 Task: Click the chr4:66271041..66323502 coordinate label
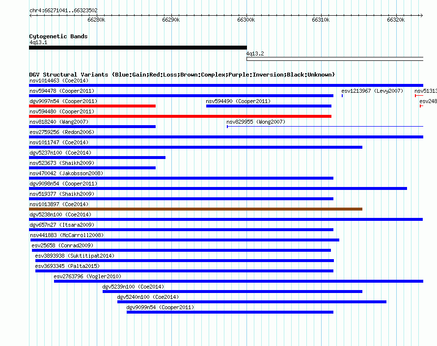[x=63, y=11]
